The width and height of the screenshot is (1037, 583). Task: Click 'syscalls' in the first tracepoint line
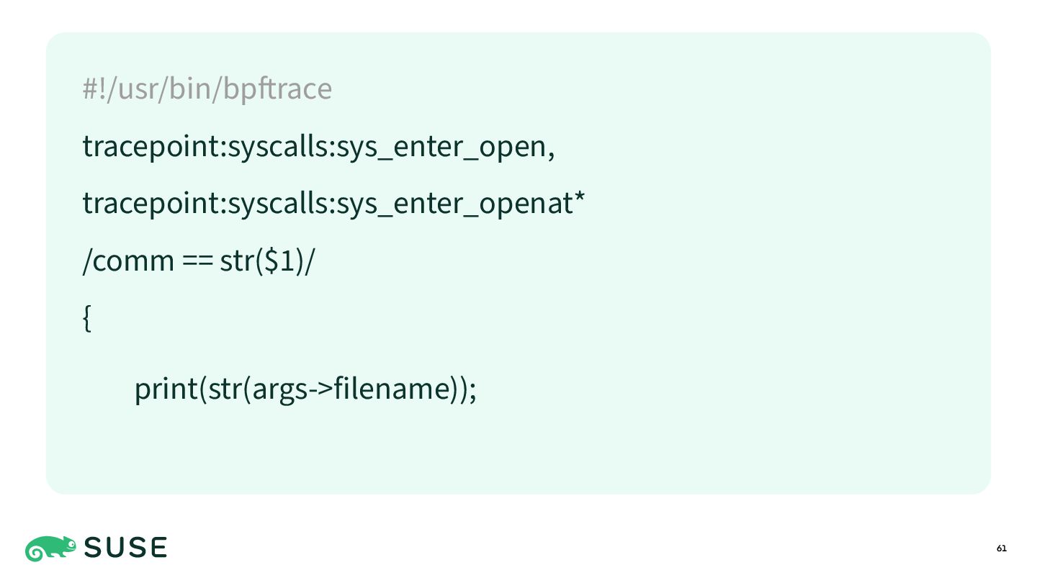click(x=279, y=147)
